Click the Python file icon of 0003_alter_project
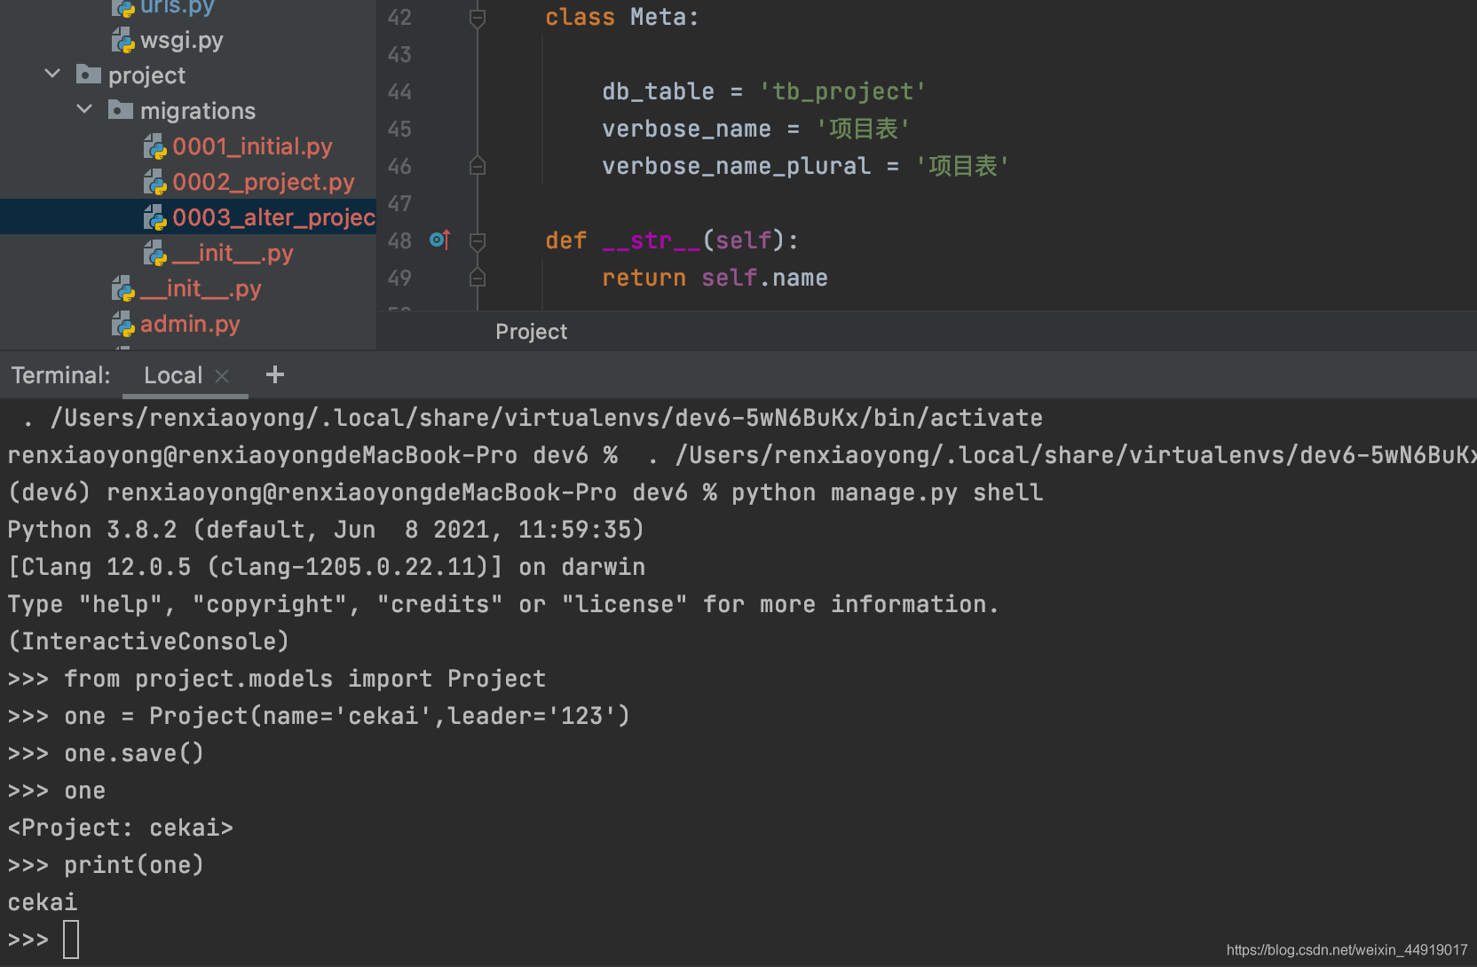The height and width of the screenshot is (967, 1477). 155,217
